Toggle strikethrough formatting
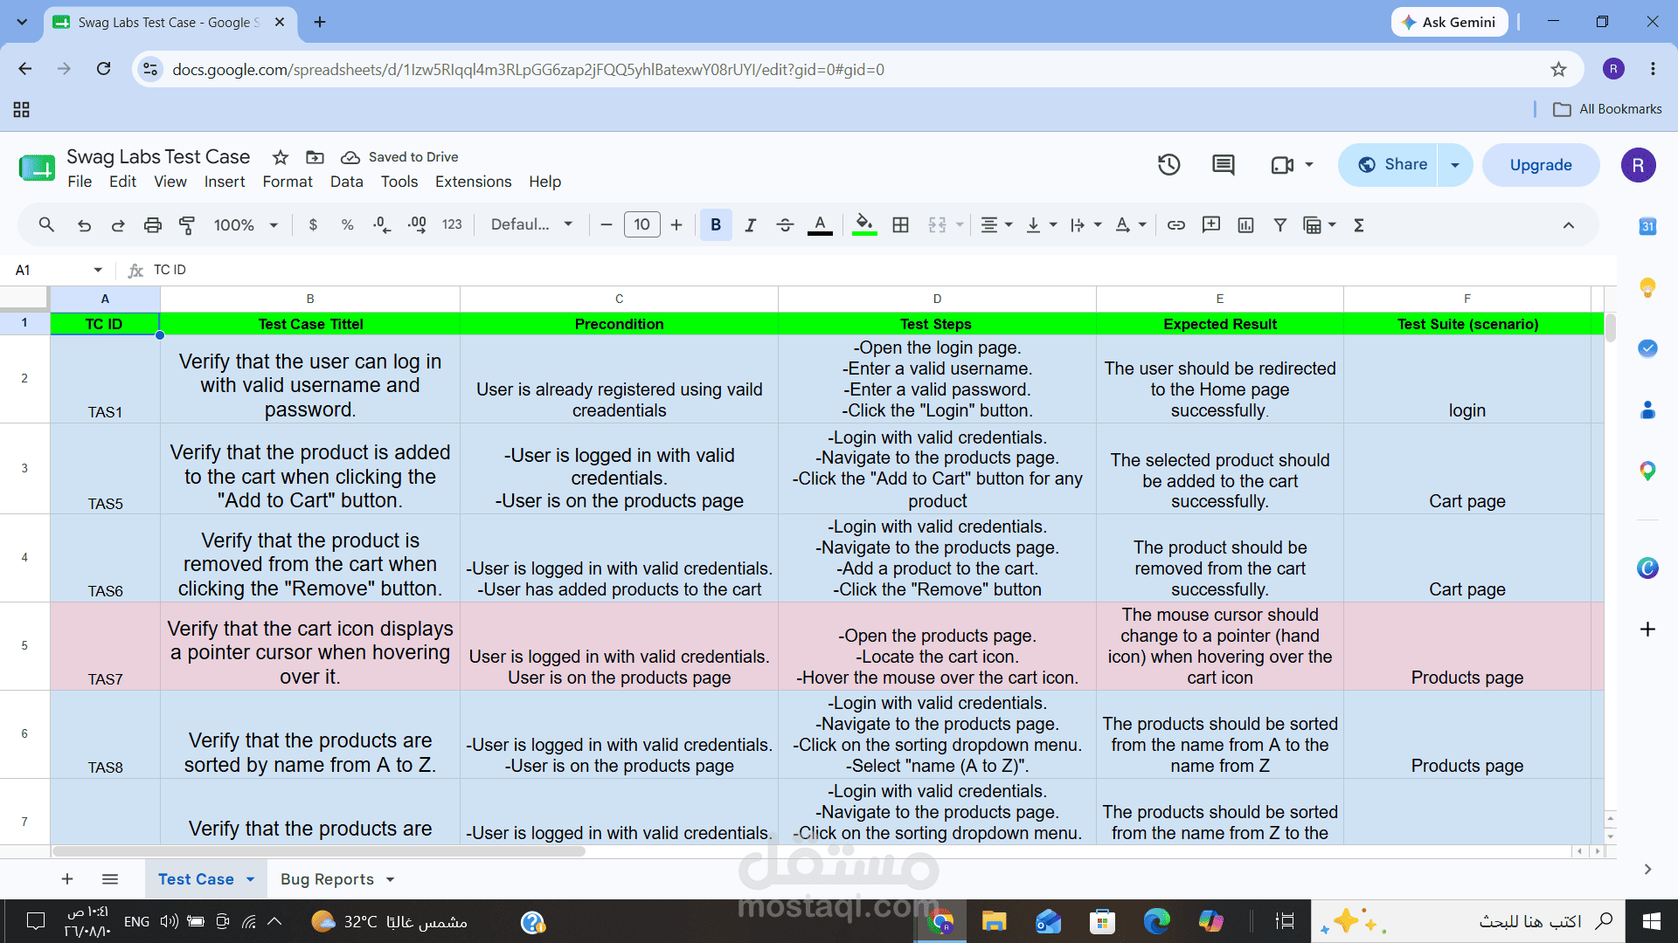The width and height of the screenshot is (1678, 943). coord(785,225)
